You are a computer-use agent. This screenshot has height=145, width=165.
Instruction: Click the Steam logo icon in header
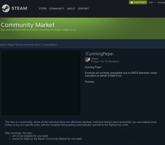[6, 8]
